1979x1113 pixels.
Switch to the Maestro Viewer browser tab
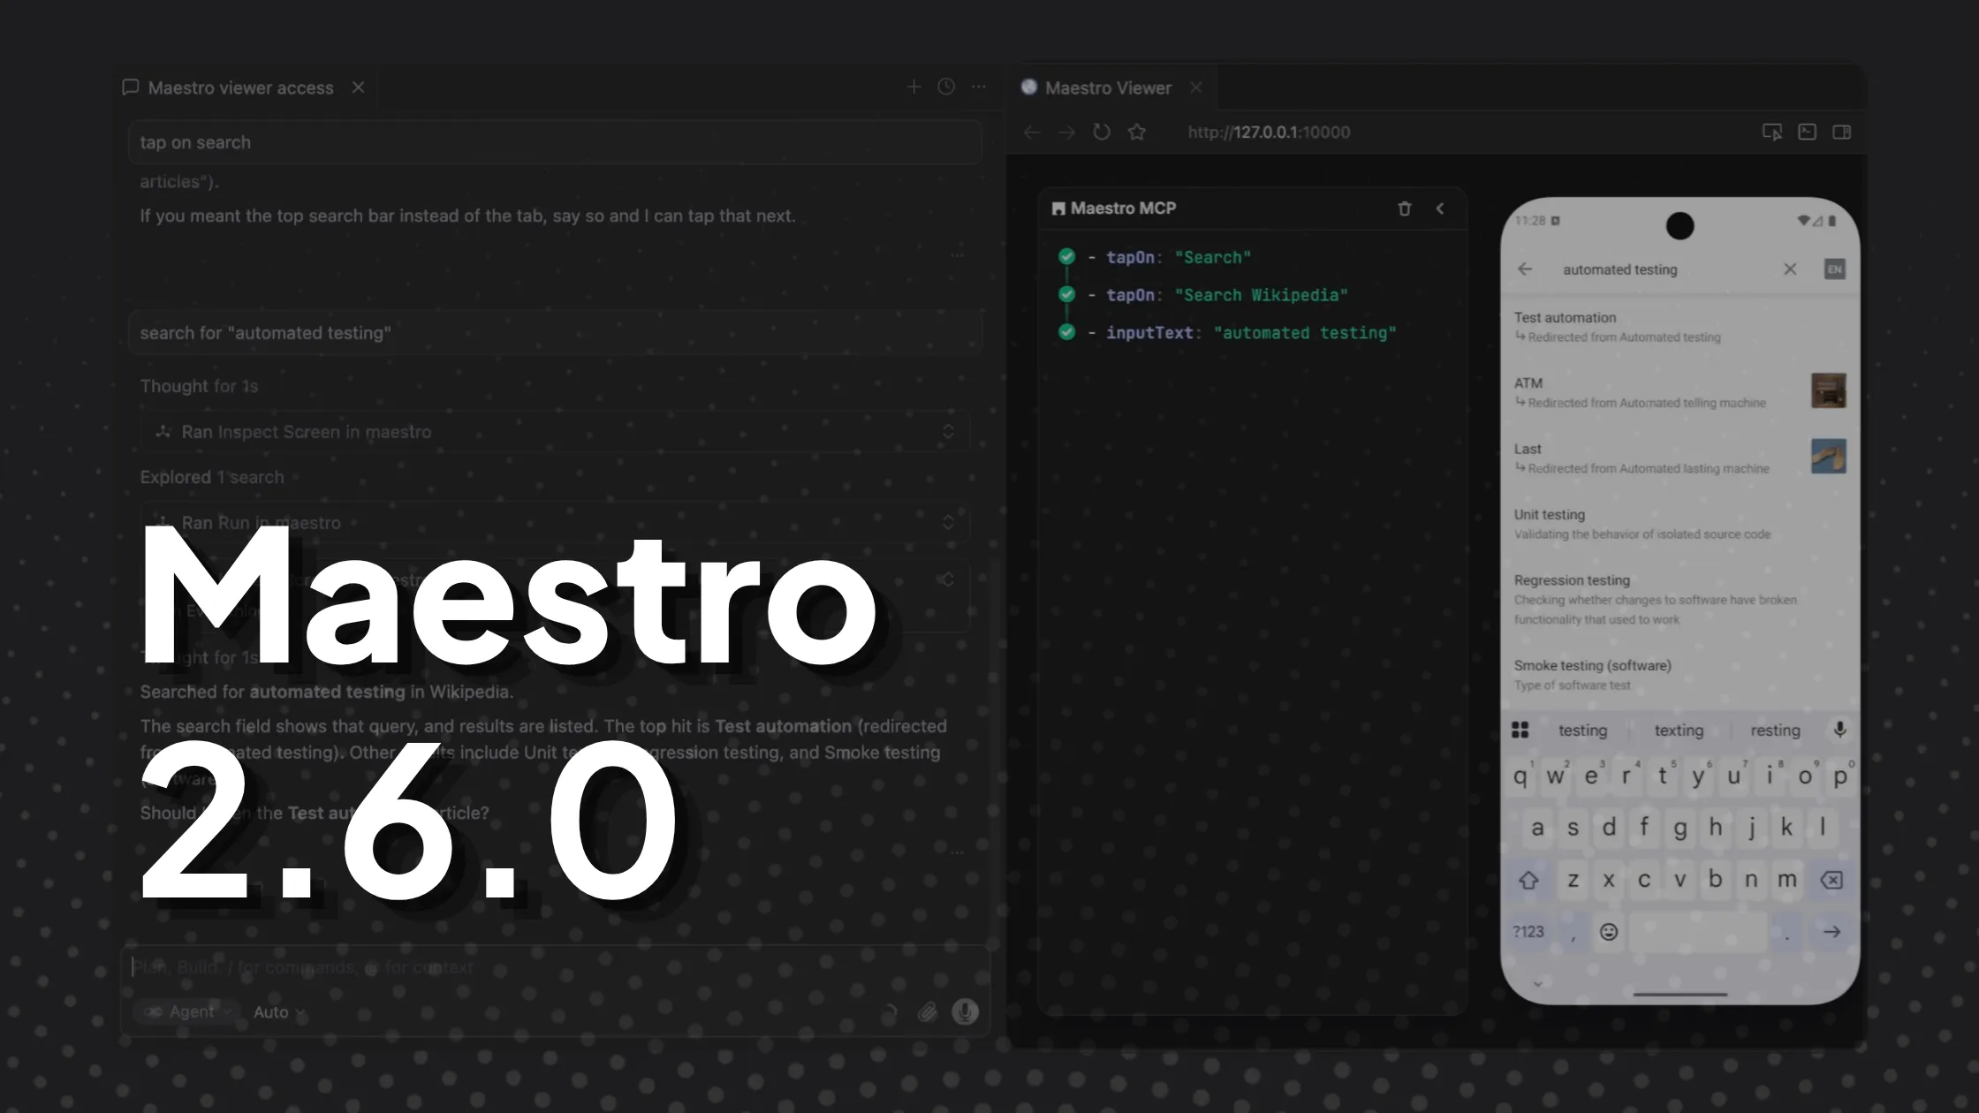click(1108, 87)
